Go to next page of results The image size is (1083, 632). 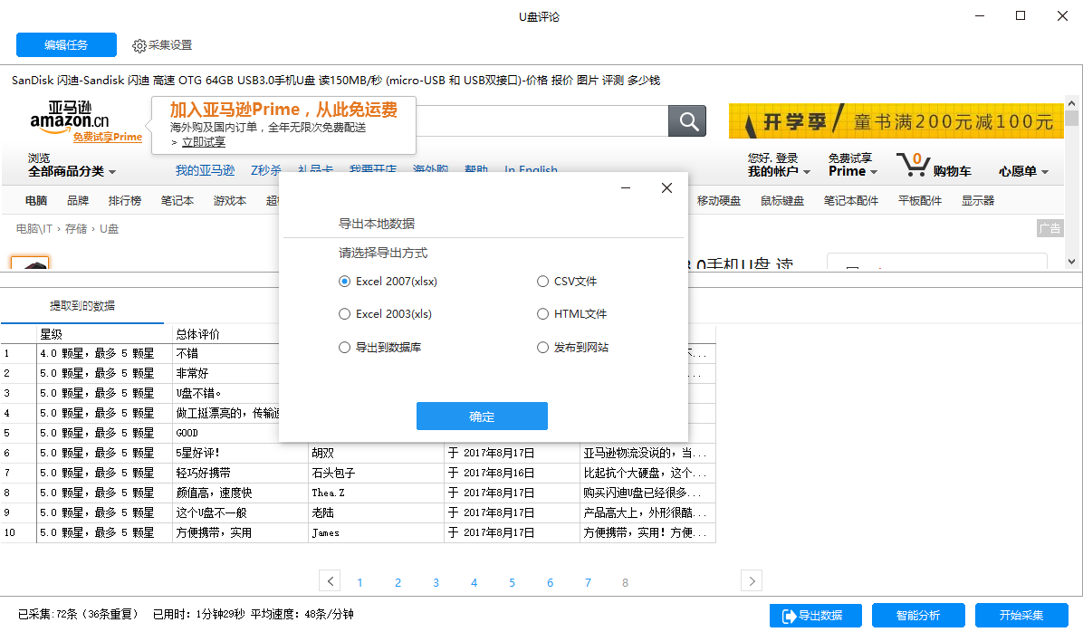pyautogui.click(x=752, y=581)
